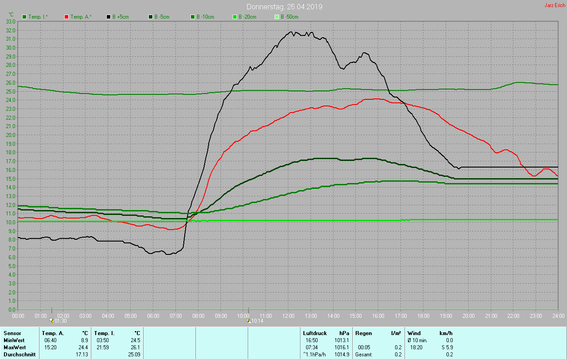
Task: Click the red Temp. A.* legend square
Action: tap(66, 17)
